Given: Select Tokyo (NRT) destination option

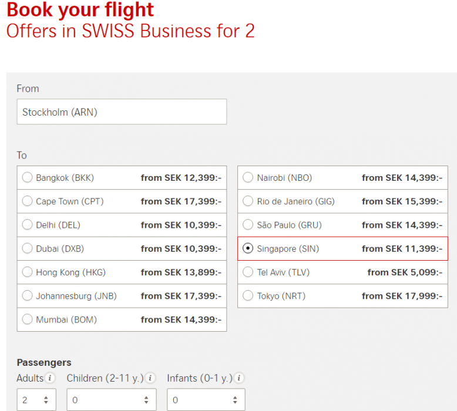Looking at the screenshot, I should point(248,296).
